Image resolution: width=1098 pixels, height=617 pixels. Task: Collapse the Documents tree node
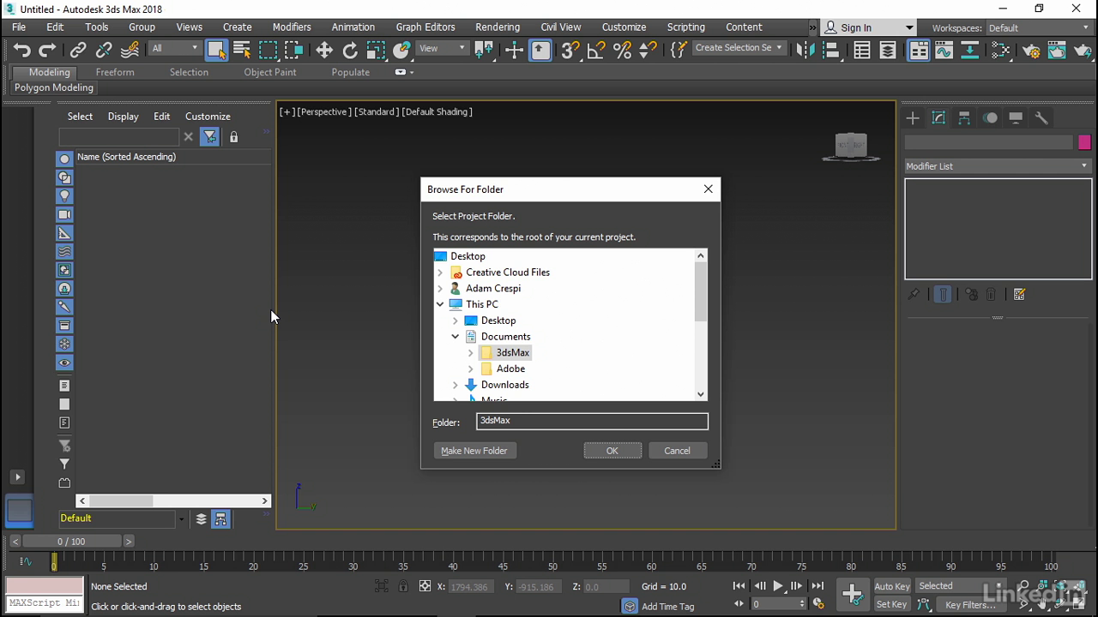pyautogui.click(x=455, y=337)
